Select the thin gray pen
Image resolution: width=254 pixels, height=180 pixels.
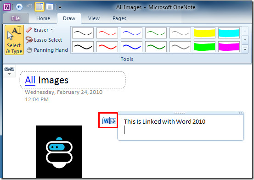[180, 33]
